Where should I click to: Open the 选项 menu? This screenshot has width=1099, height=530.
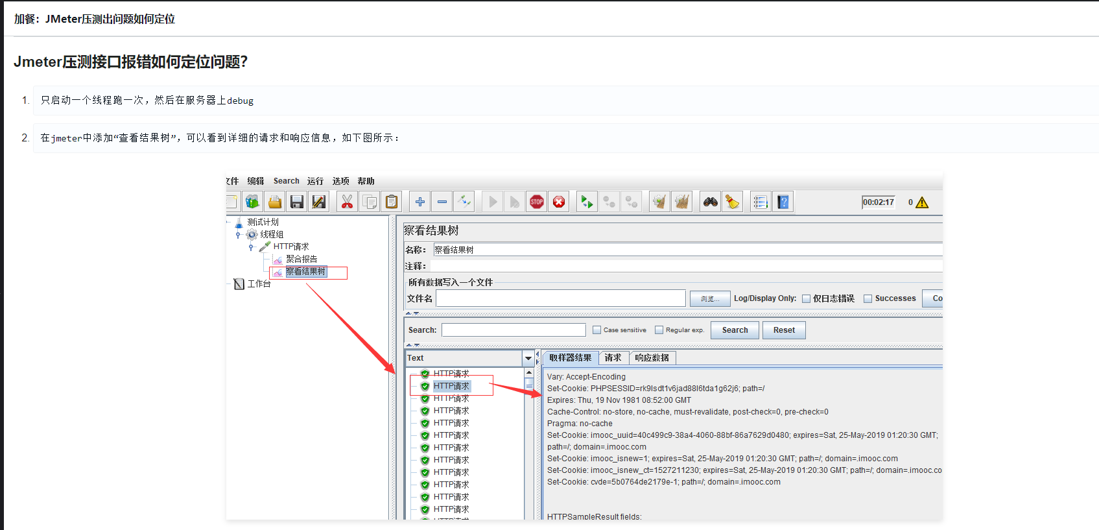[x=341, y=181]
